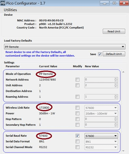The image size is (129, 154).
Task: Open the Utilities menu
Action: tap(10, 10)
